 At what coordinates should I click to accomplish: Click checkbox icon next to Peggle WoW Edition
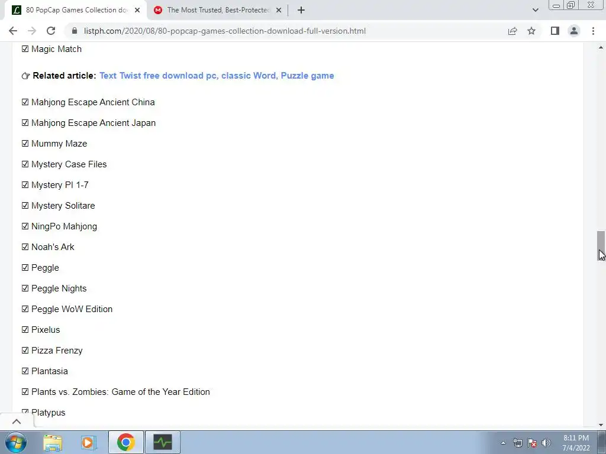click(x=25, y=309)
